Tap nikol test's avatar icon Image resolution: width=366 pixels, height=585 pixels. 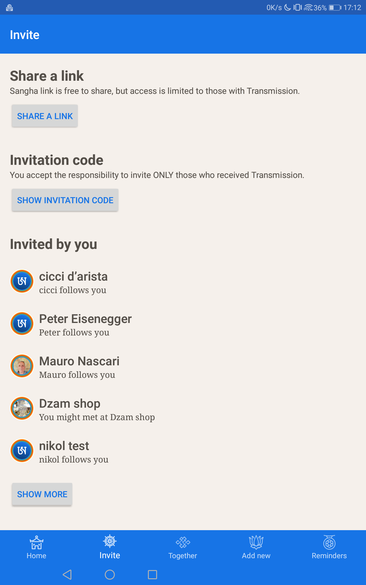click(22, 451)
